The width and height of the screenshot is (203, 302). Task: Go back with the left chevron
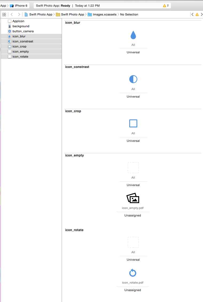pos(11,14)
